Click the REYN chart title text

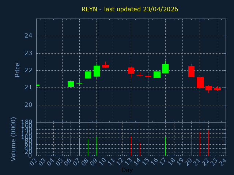click(130, 9)
